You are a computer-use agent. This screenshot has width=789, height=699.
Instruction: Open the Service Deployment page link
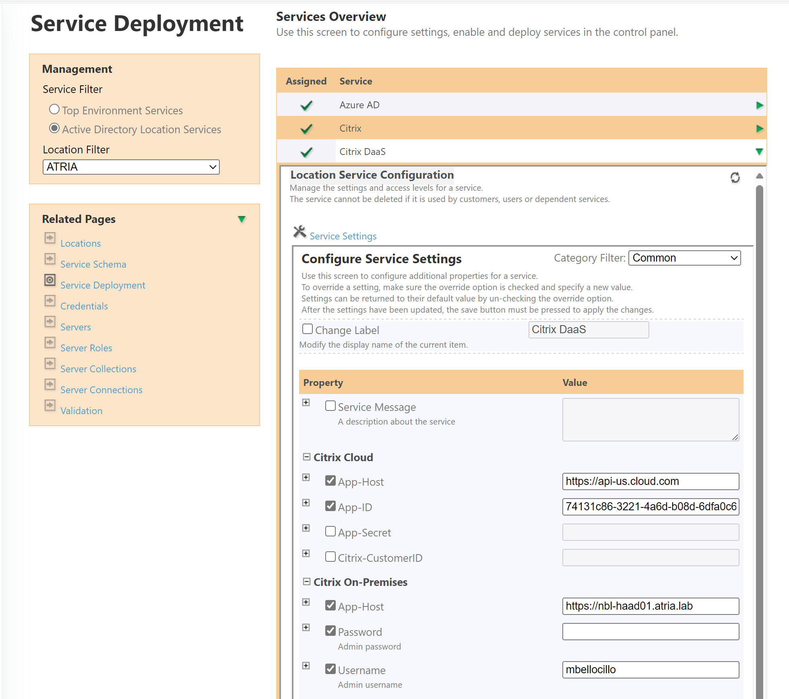(103, 285)
